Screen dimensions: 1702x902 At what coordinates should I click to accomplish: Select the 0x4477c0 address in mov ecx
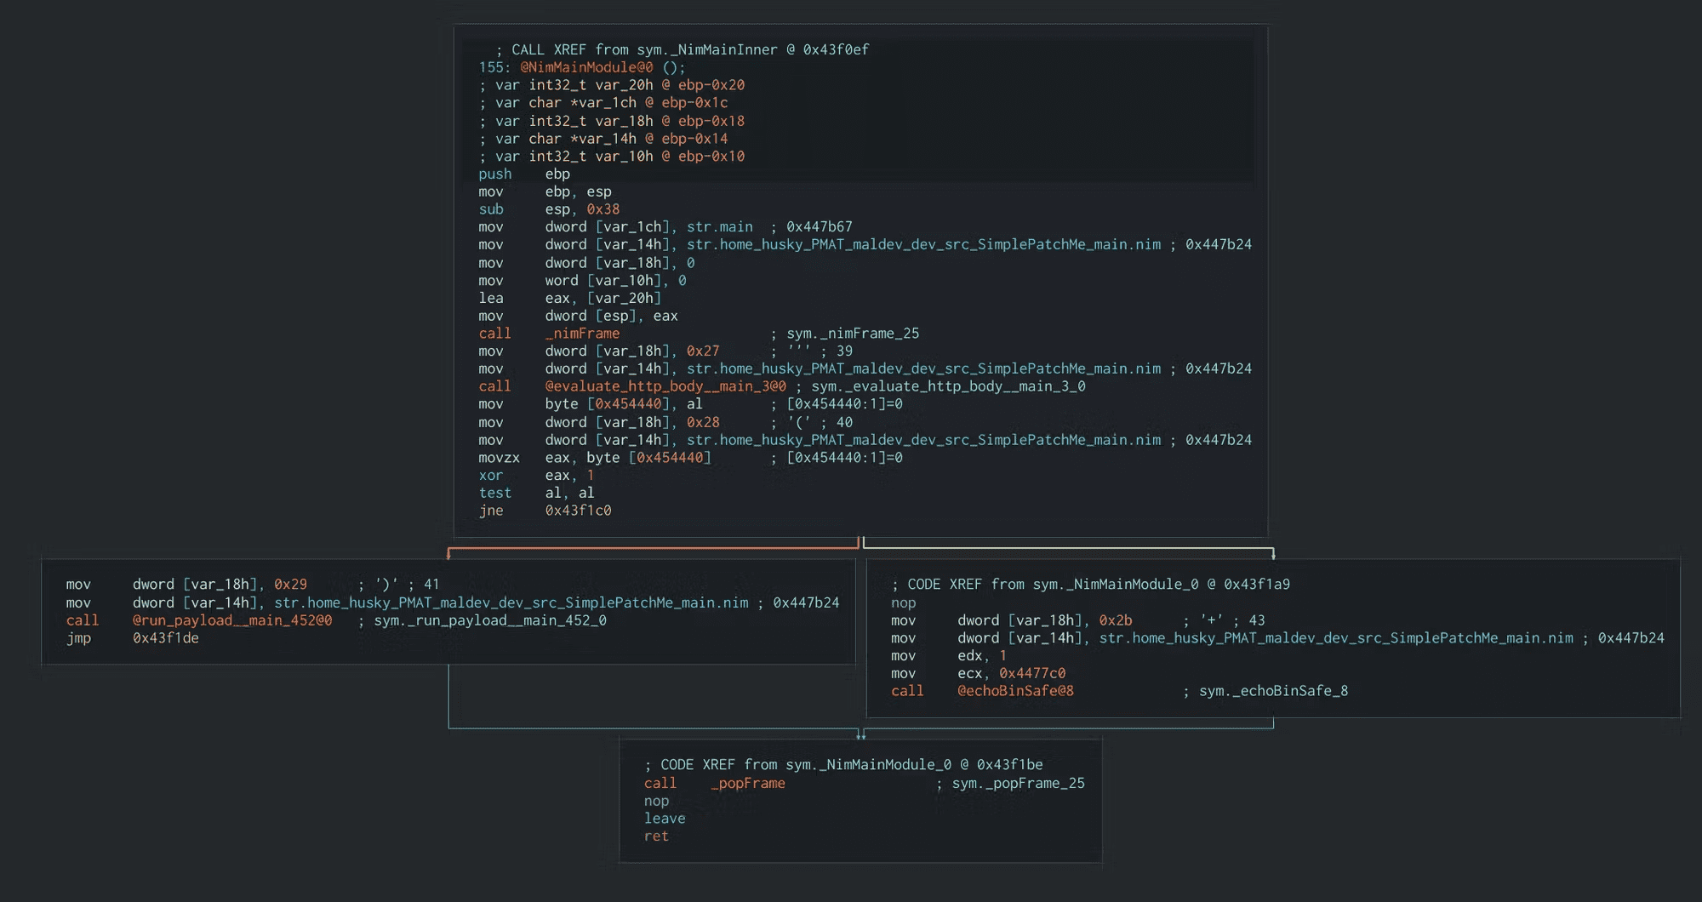point(1031,673)
